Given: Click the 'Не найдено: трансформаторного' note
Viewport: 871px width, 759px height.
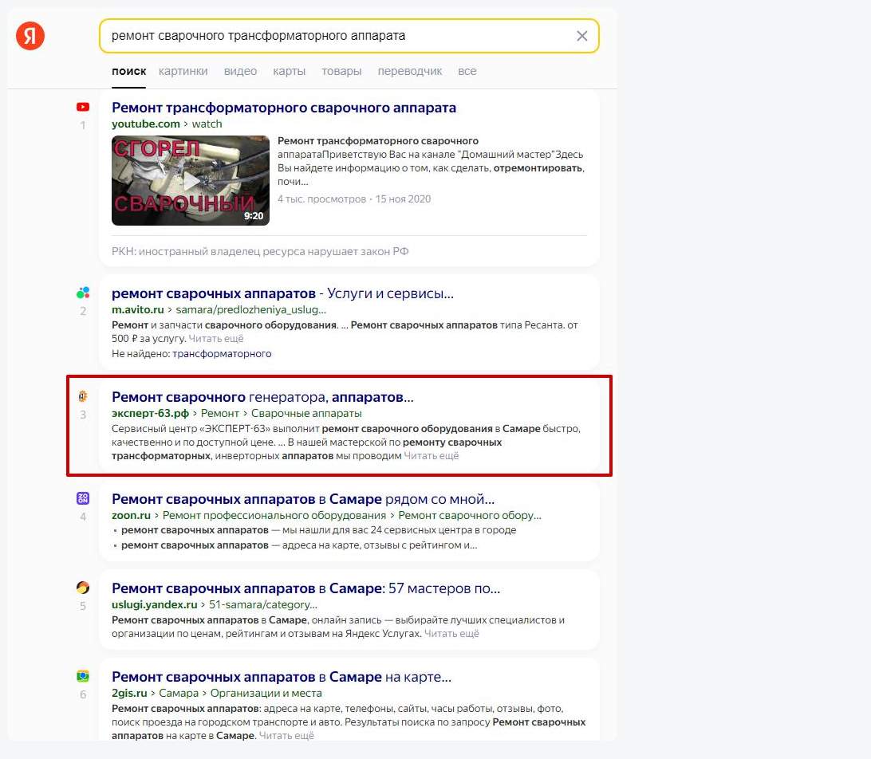Looking at the screenshot, I should [191, 354].
